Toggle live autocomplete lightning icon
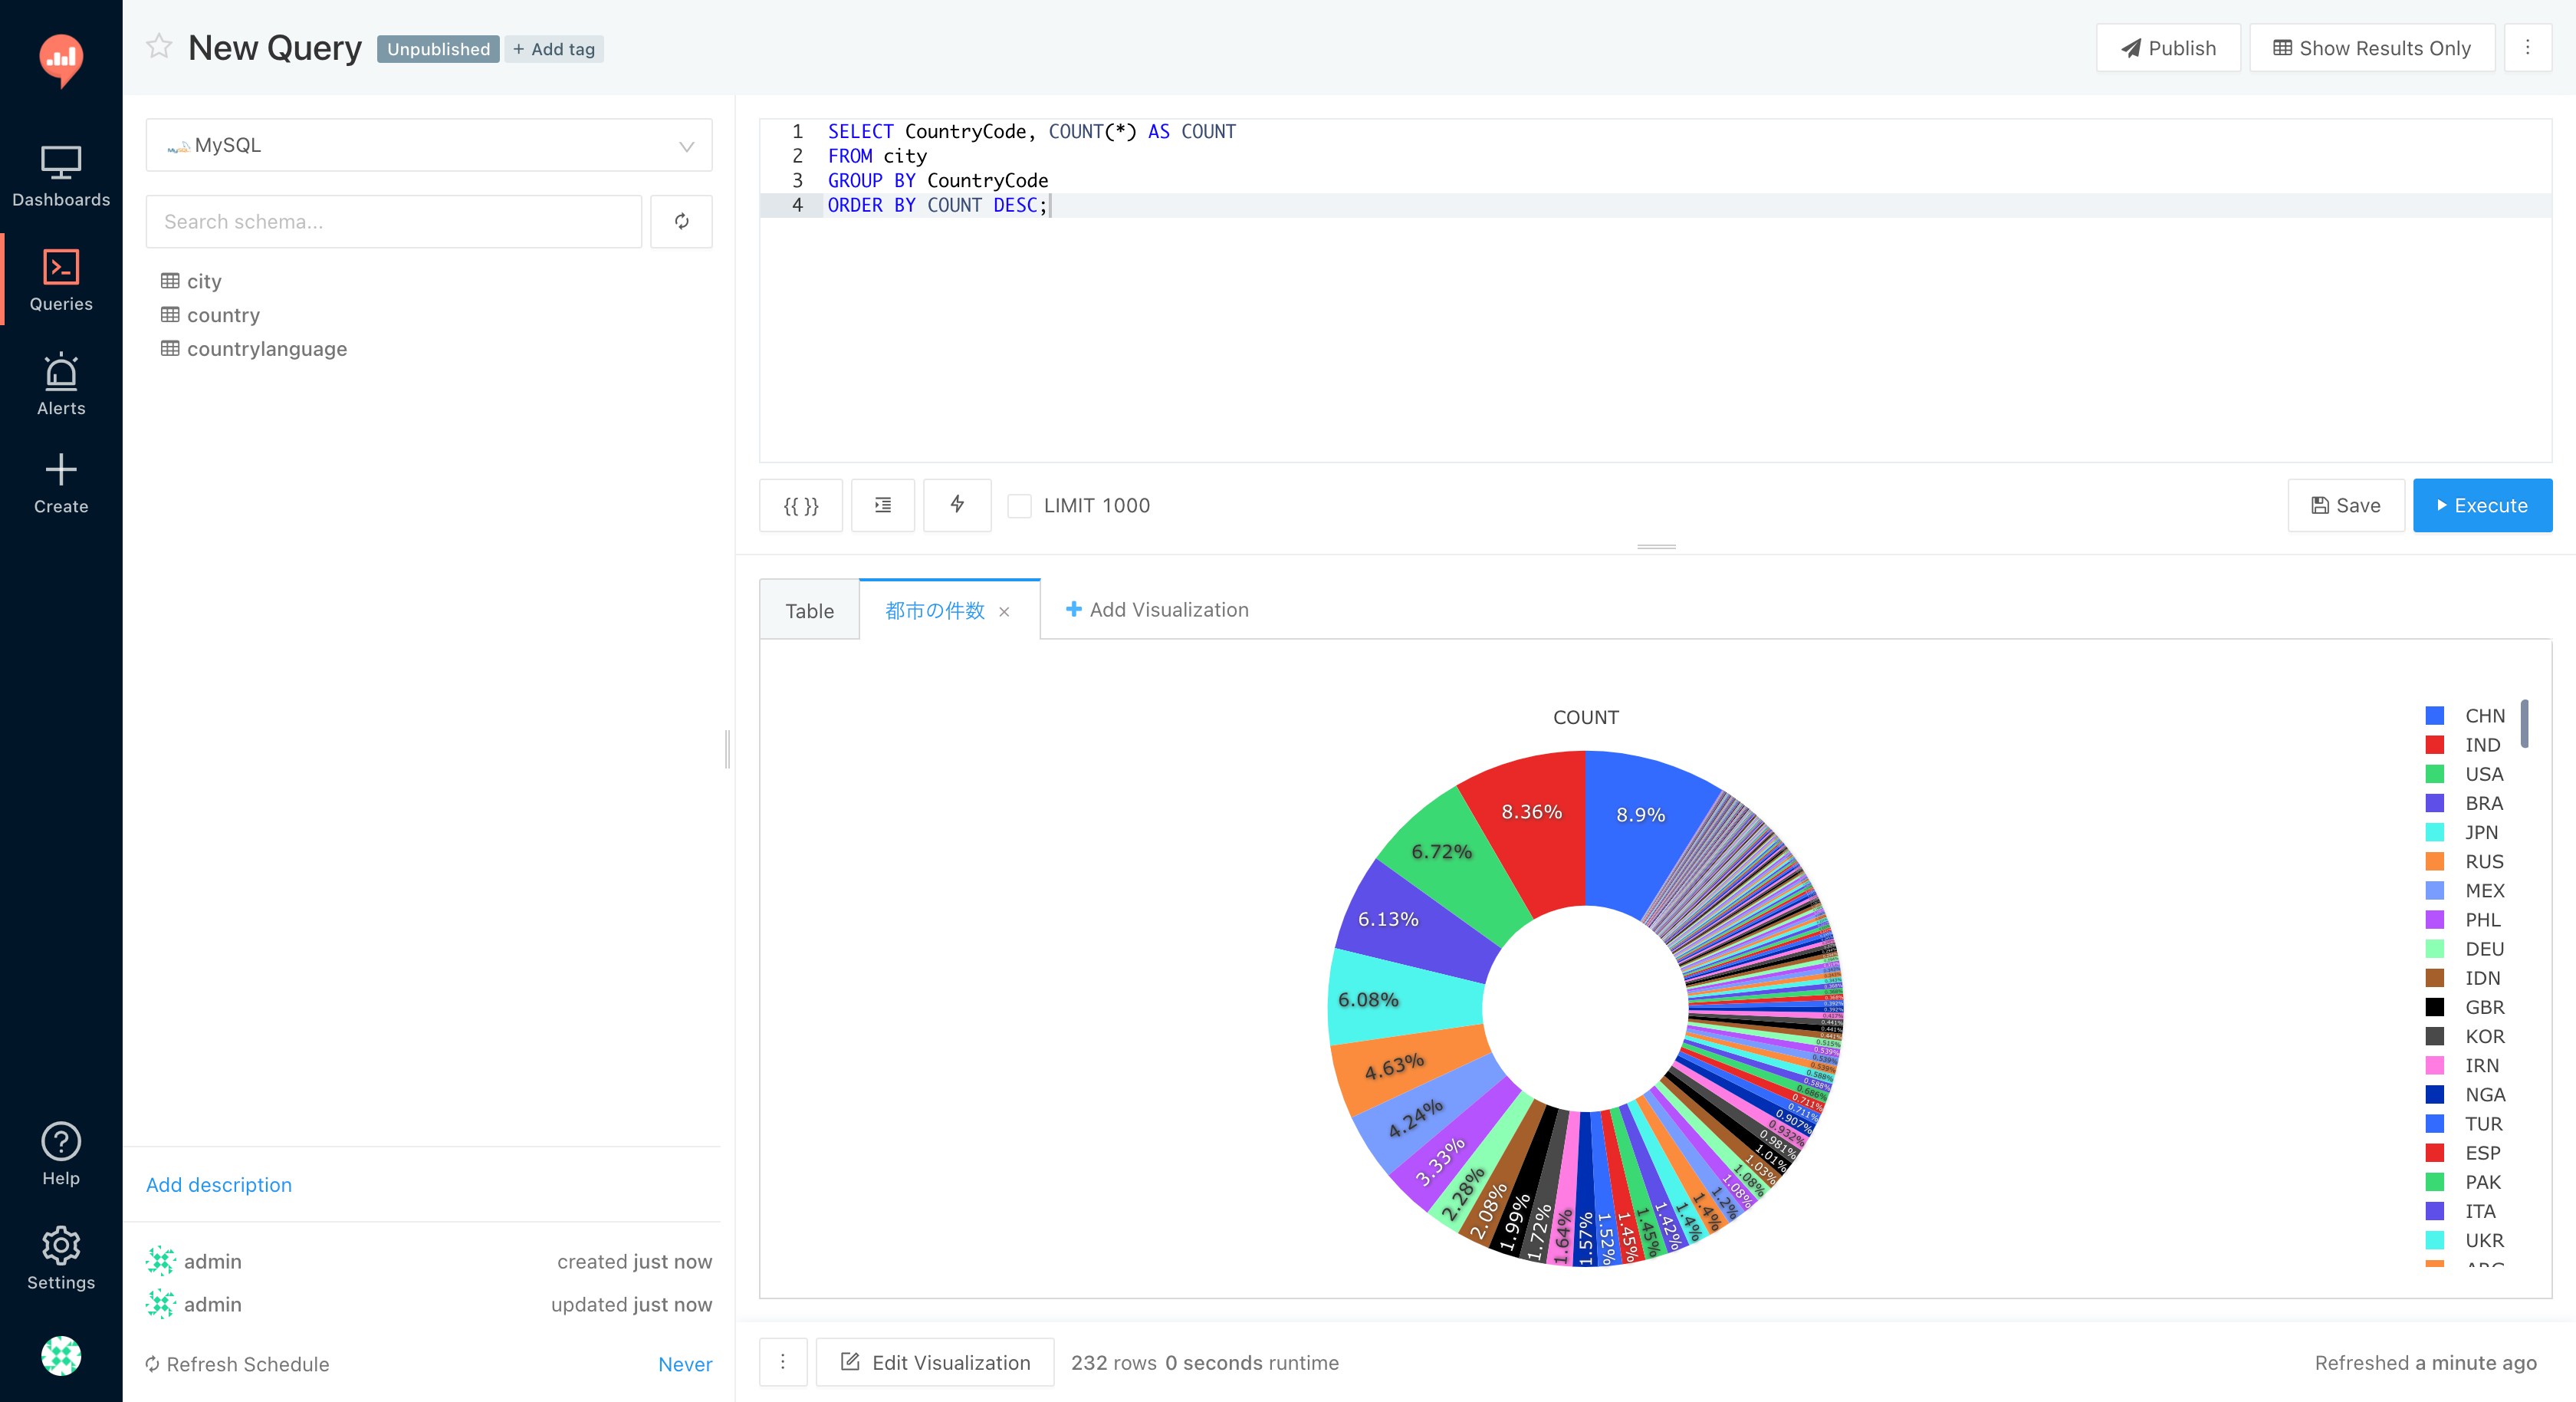2576x1402 pixels. click(x=957, y=505)
